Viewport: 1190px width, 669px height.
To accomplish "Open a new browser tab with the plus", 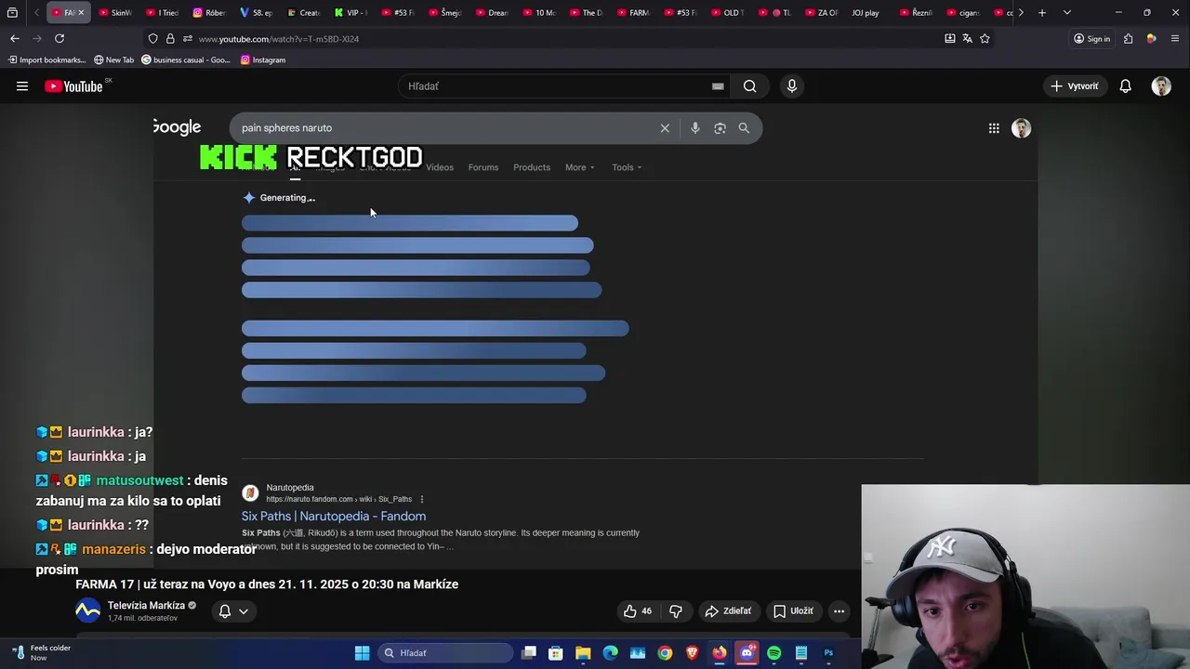I will coord(1042,12).
